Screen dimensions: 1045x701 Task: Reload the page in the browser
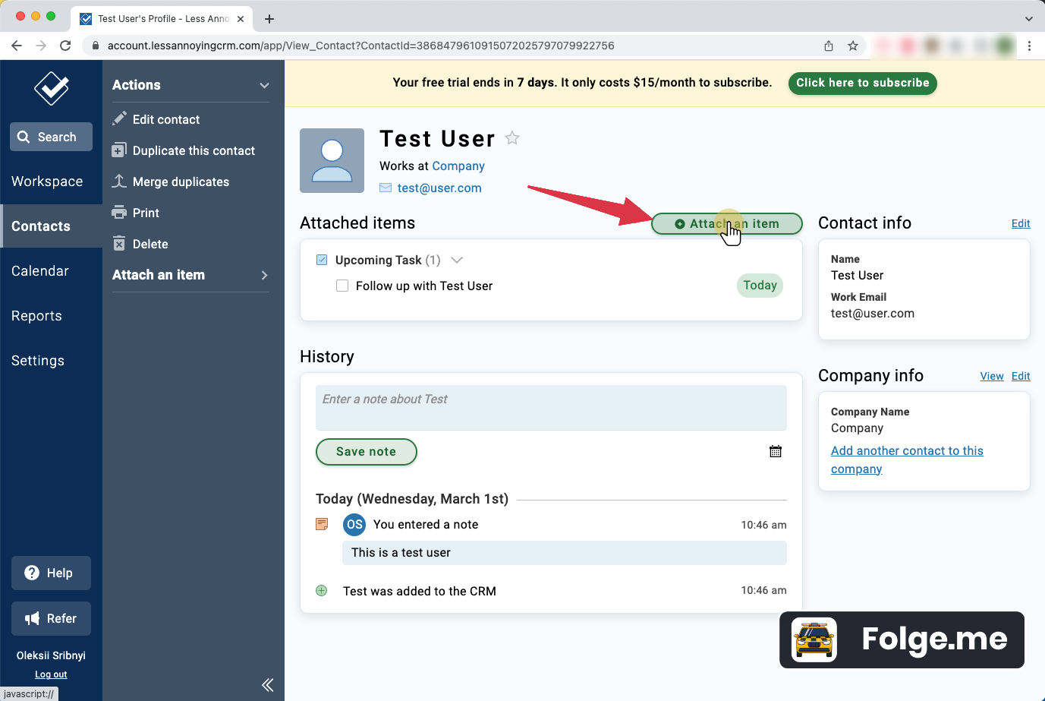(x=65, y=46)
